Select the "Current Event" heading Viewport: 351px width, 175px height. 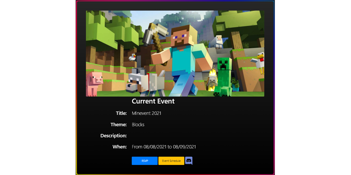click(x=153, y=101)
